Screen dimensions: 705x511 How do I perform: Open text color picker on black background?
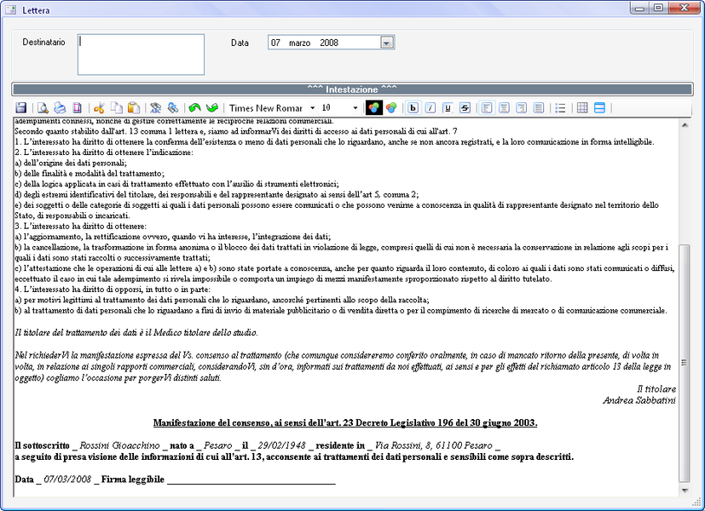click(x=374, y=108)
